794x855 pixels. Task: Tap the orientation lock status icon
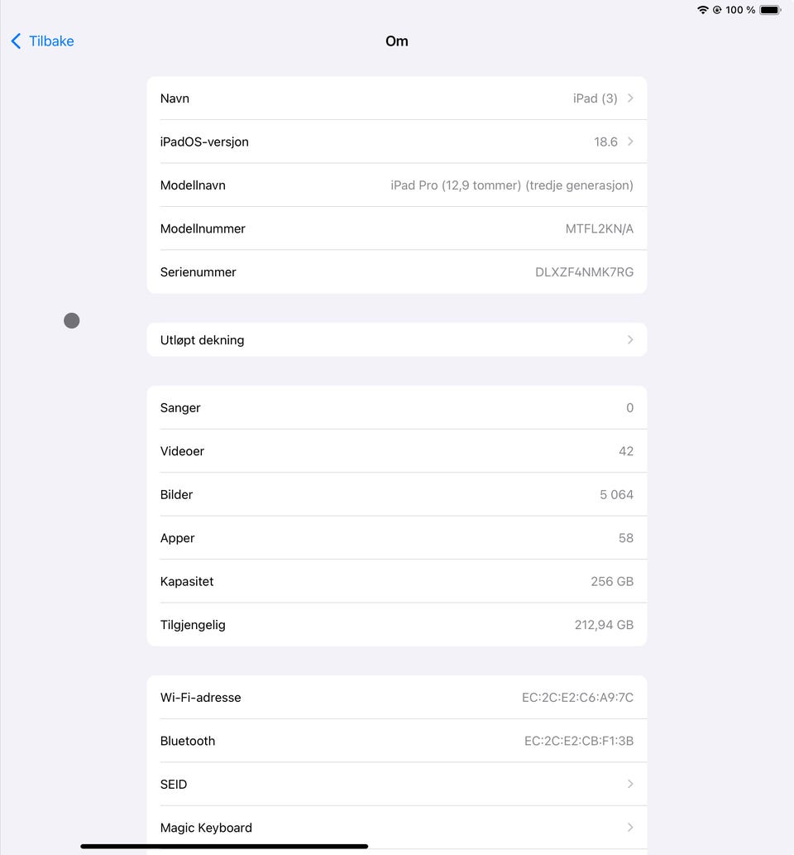[x=717, y=10]
